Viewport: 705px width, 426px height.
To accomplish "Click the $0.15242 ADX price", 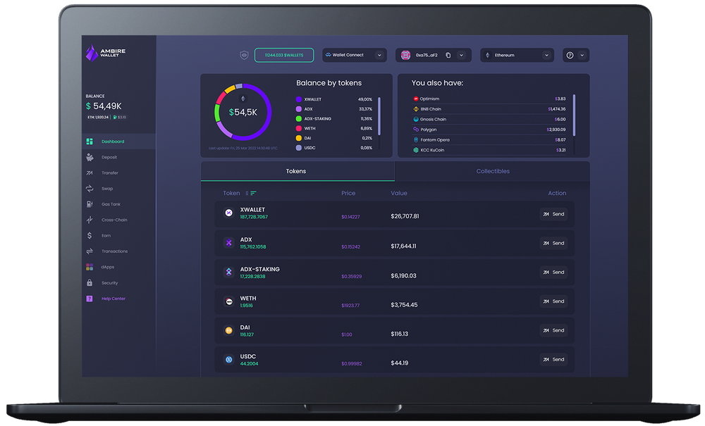I will pos(350,247).
